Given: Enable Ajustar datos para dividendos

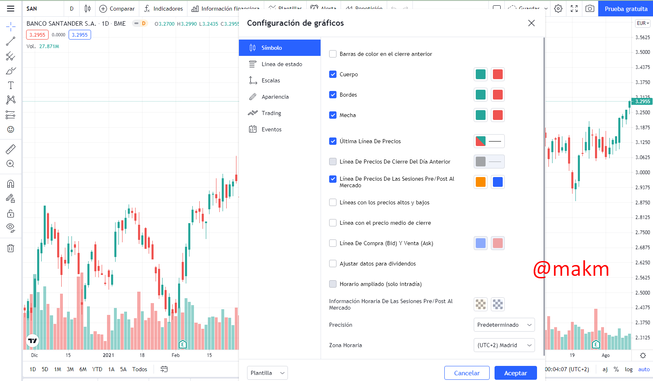Looking at the screenshot, I should pos(333,264).
